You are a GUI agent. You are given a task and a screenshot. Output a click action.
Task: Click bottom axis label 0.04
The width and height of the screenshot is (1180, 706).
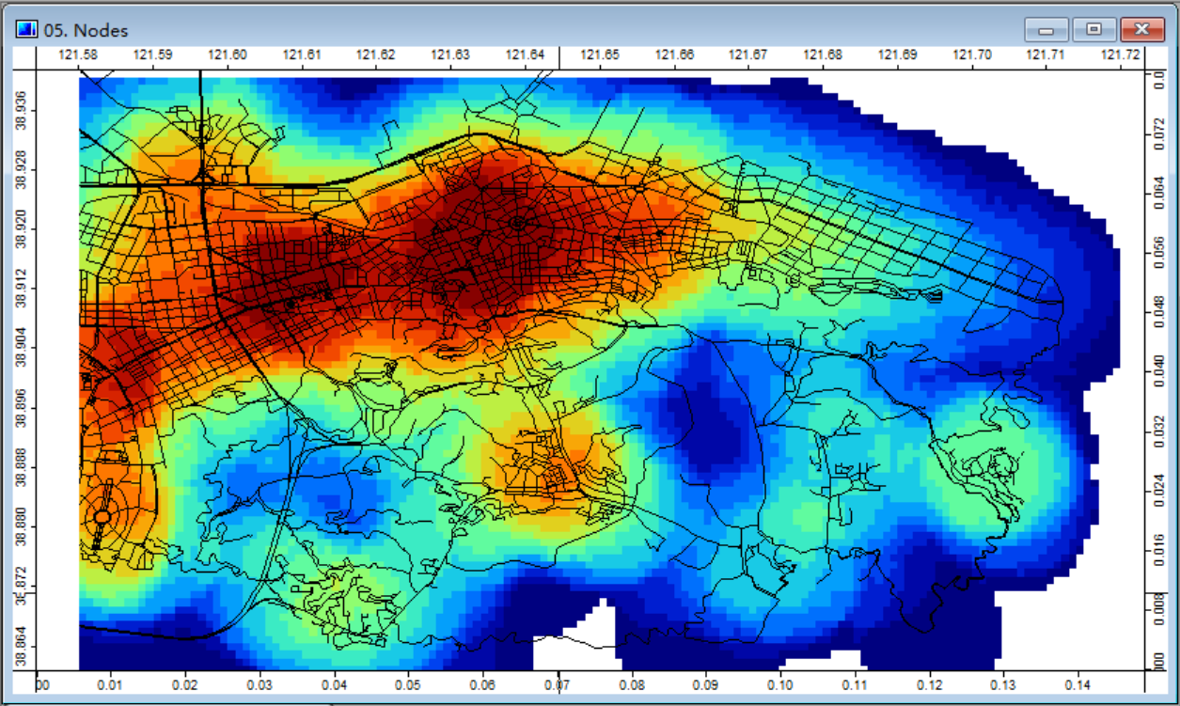tap(334, 687)
